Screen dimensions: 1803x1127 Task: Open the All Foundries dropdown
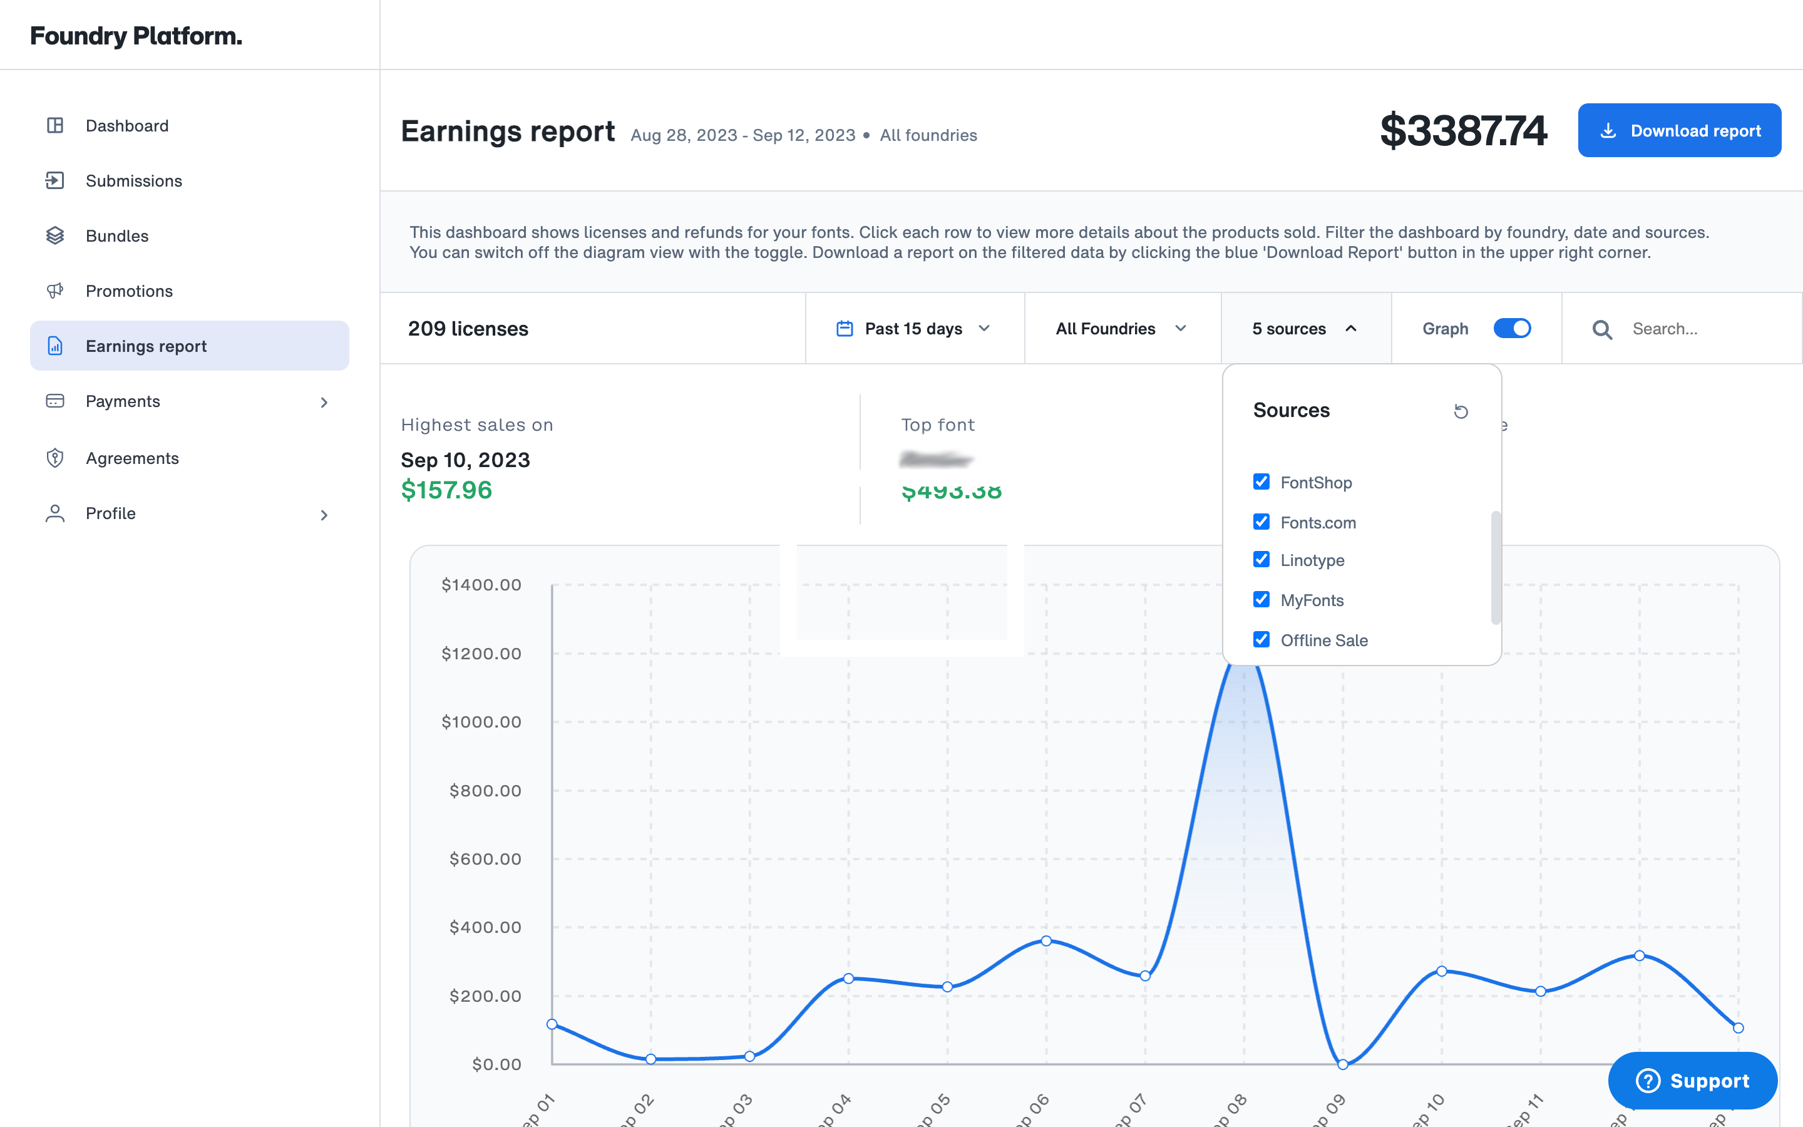pyautogui.click(x=1122, y=329)
